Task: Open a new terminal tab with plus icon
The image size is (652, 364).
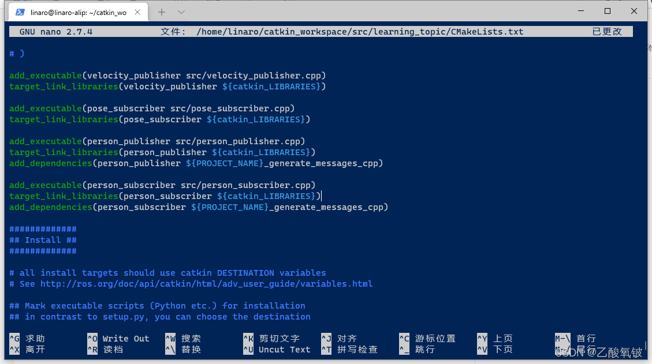Action: tap(162, 12)
